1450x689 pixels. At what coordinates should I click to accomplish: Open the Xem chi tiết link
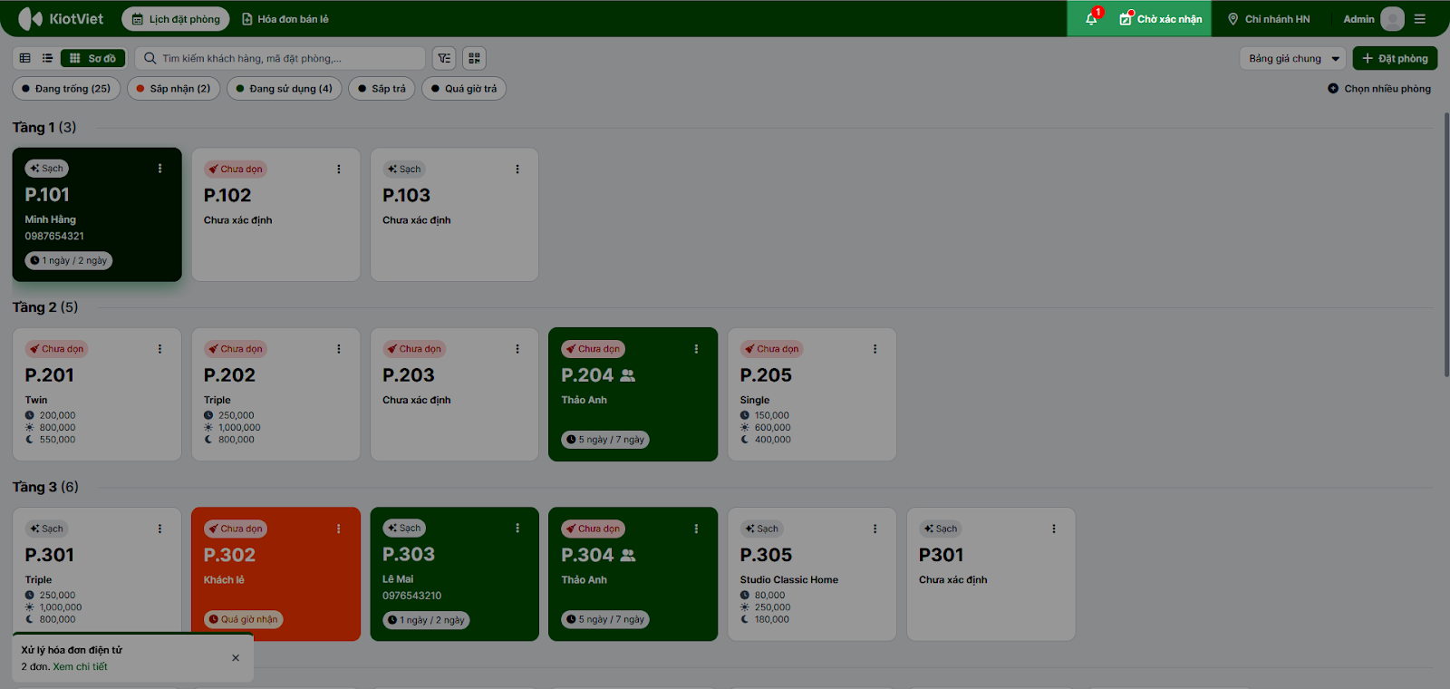[x=80, y=666]
